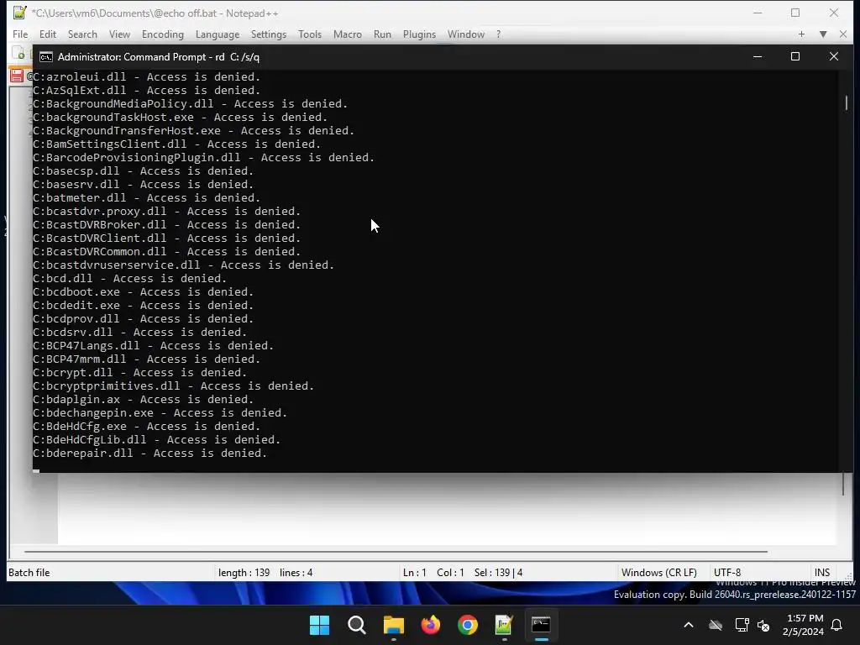860x645 pixels.
Task: Click the 'C:BdeHdCfgLib.dll' output line
Action: 156,440
